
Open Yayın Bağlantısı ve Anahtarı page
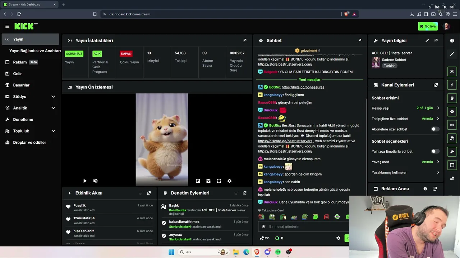(x=35, y=51)
